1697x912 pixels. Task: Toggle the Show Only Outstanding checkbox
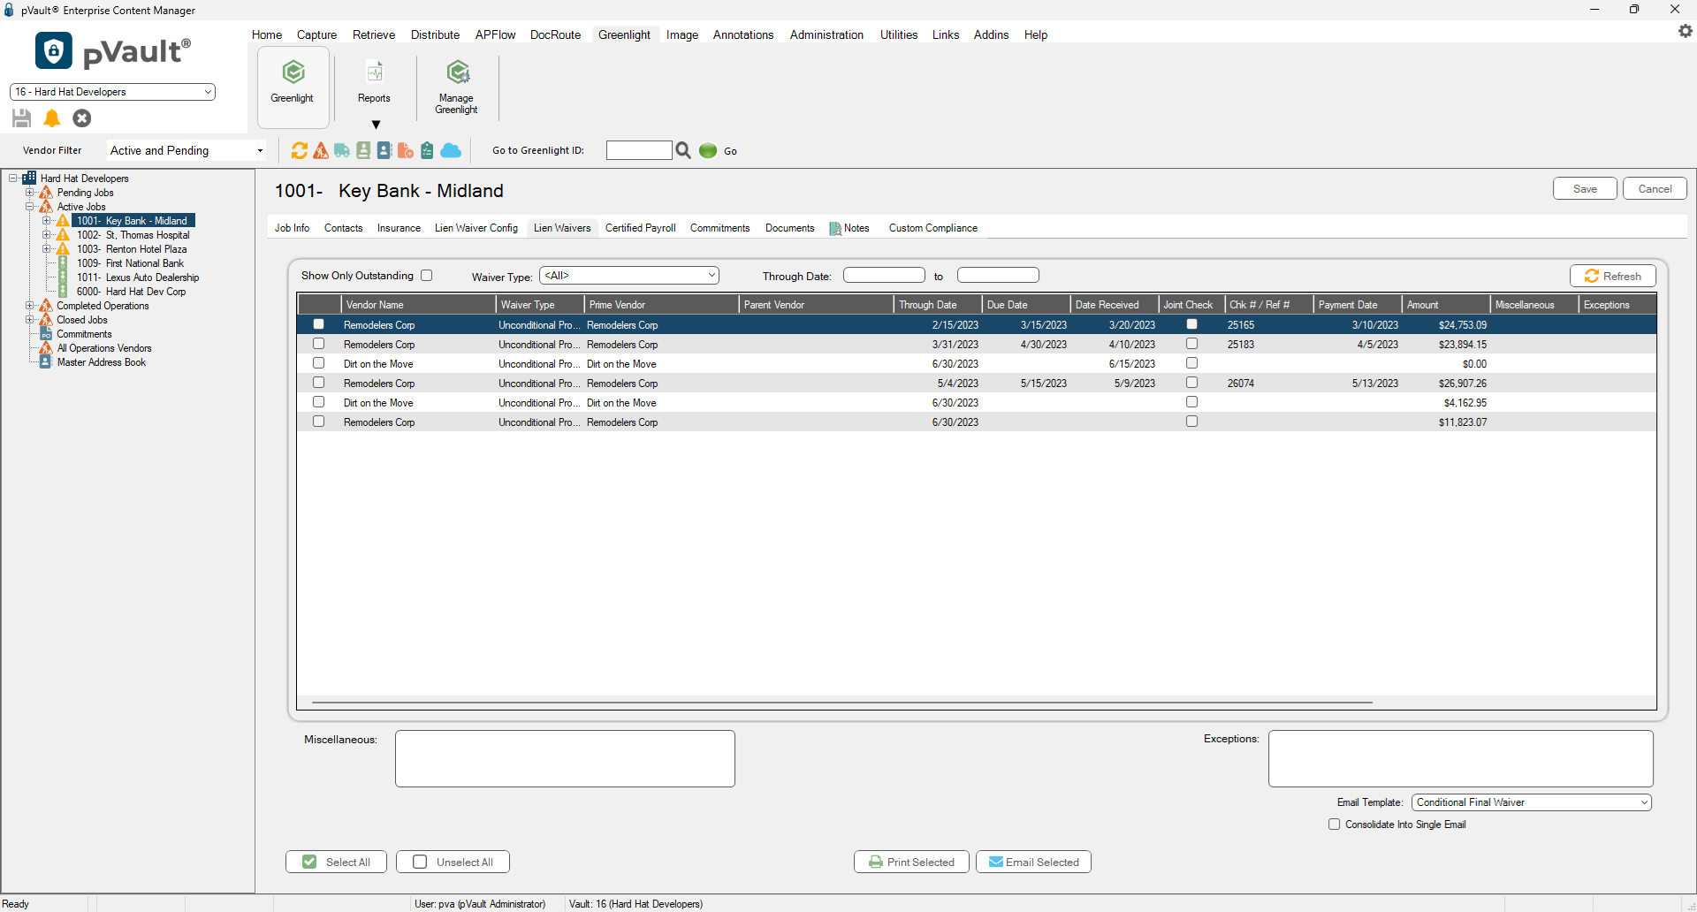click(427, 276)
